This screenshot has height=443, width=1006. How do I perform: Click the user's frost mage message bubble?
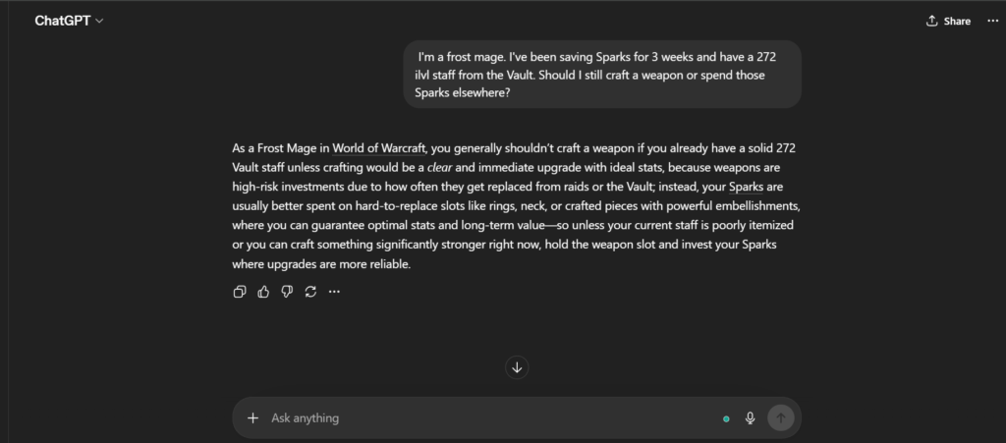(601, 75)
